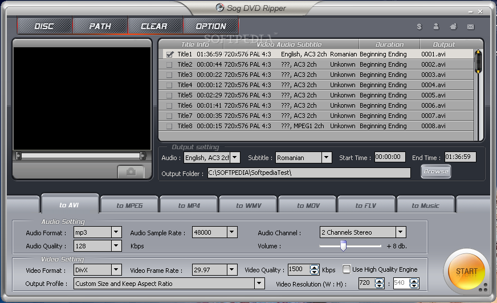Screen dimensions: 497x303
Task: Click the orange START button
Action: (x=467, y=271)
